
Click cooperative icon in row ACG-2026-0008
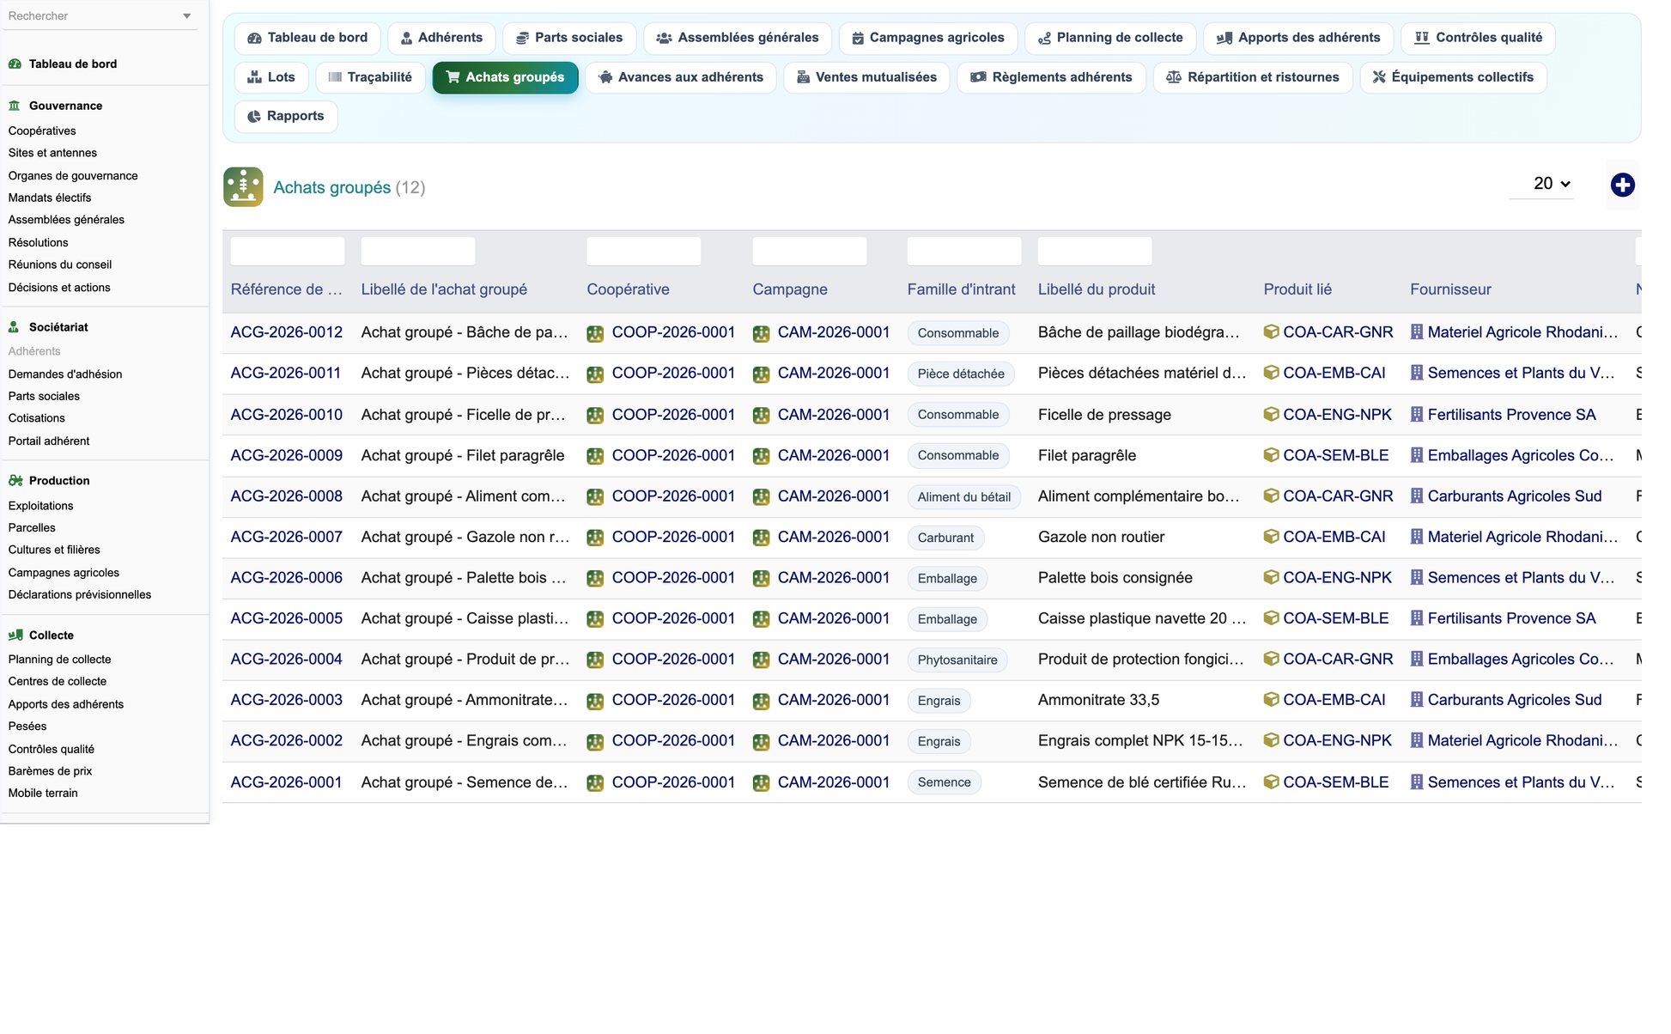[595, 497]
